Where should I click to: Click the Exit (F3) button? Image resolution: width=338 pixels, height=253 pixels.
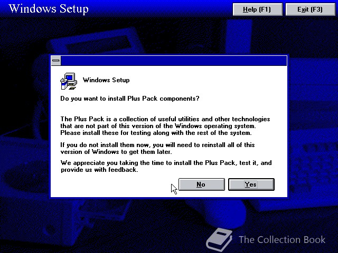pyautogui.click(x=310, y=9)
